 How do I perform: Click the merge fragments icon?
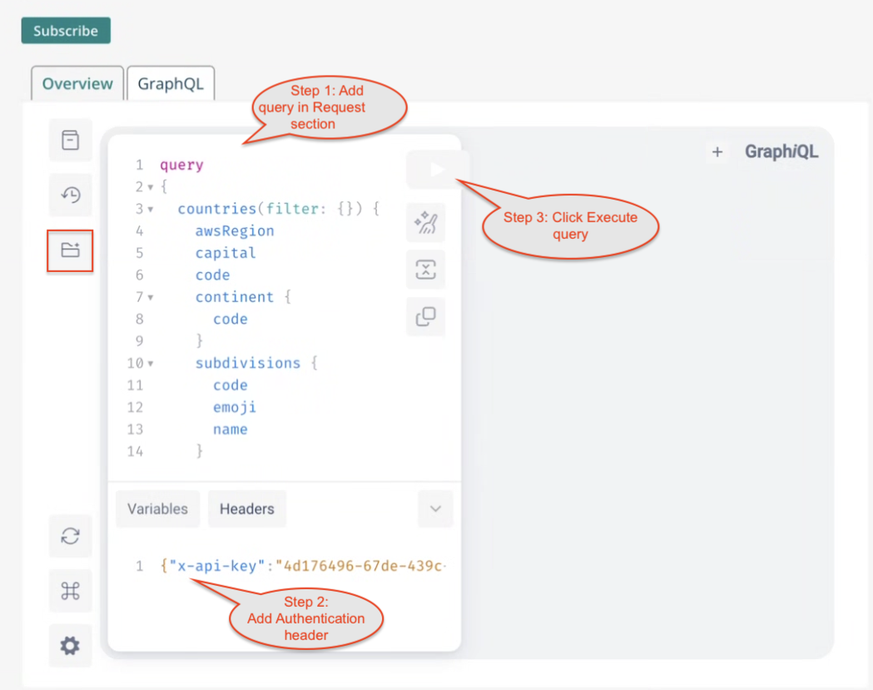point(426,270)
